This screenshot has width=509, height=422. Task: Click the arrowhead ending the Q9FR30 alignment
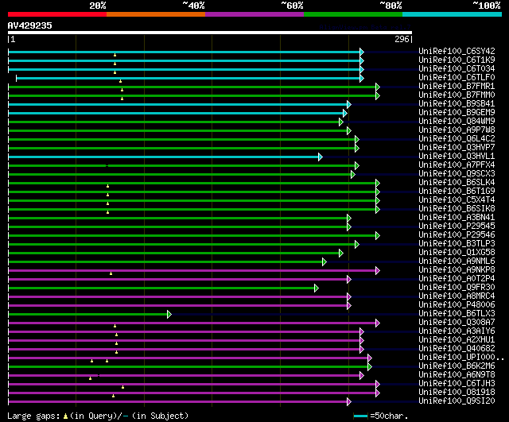[x=317, y=288]
